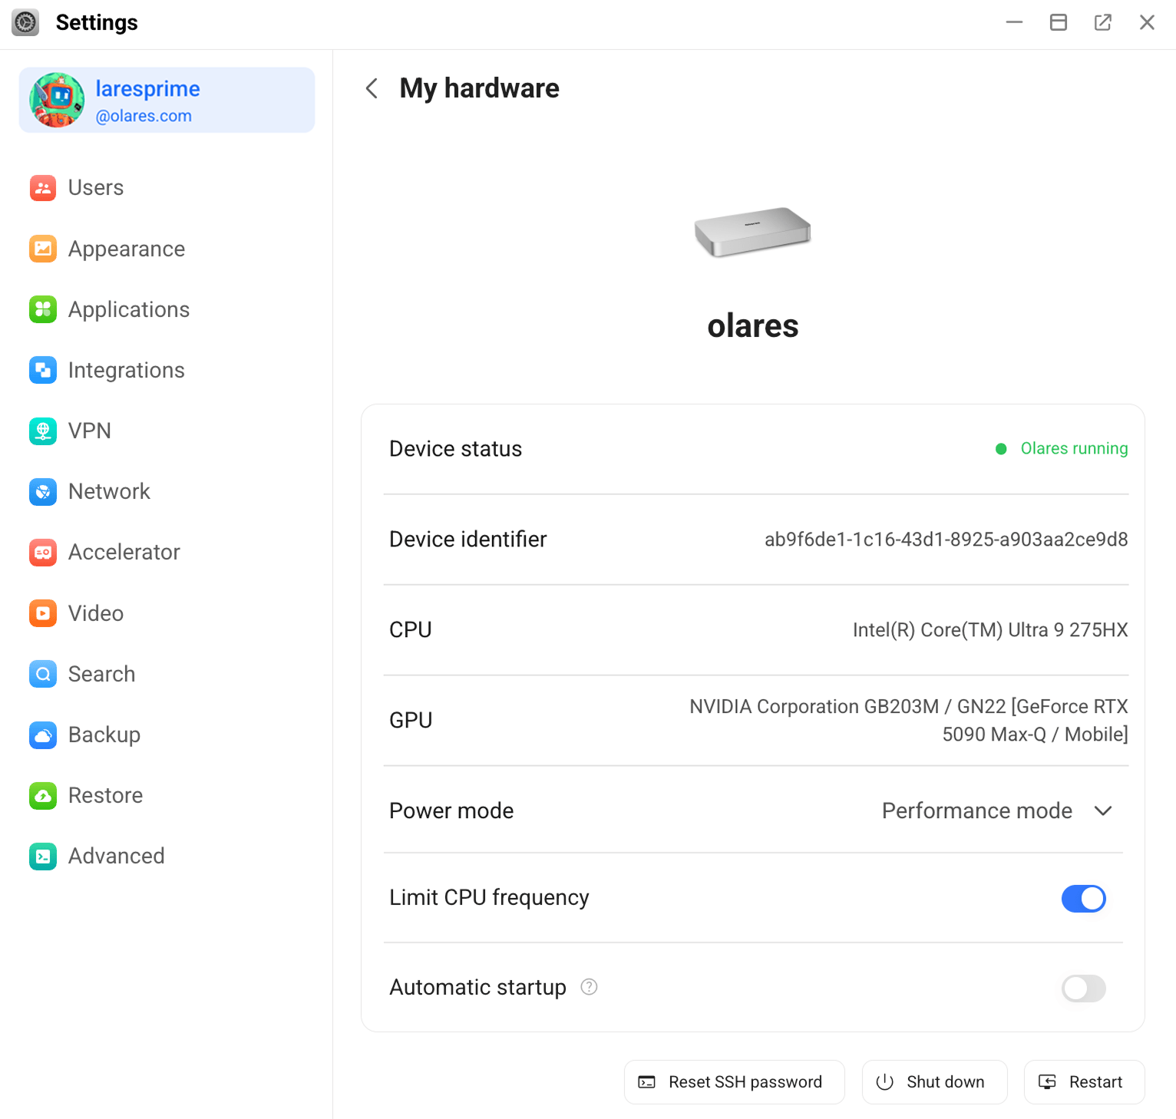Viewport: 1176px width, 1119px height.
Task: Click the Video play icon
Action: click(x=43, y=613)
